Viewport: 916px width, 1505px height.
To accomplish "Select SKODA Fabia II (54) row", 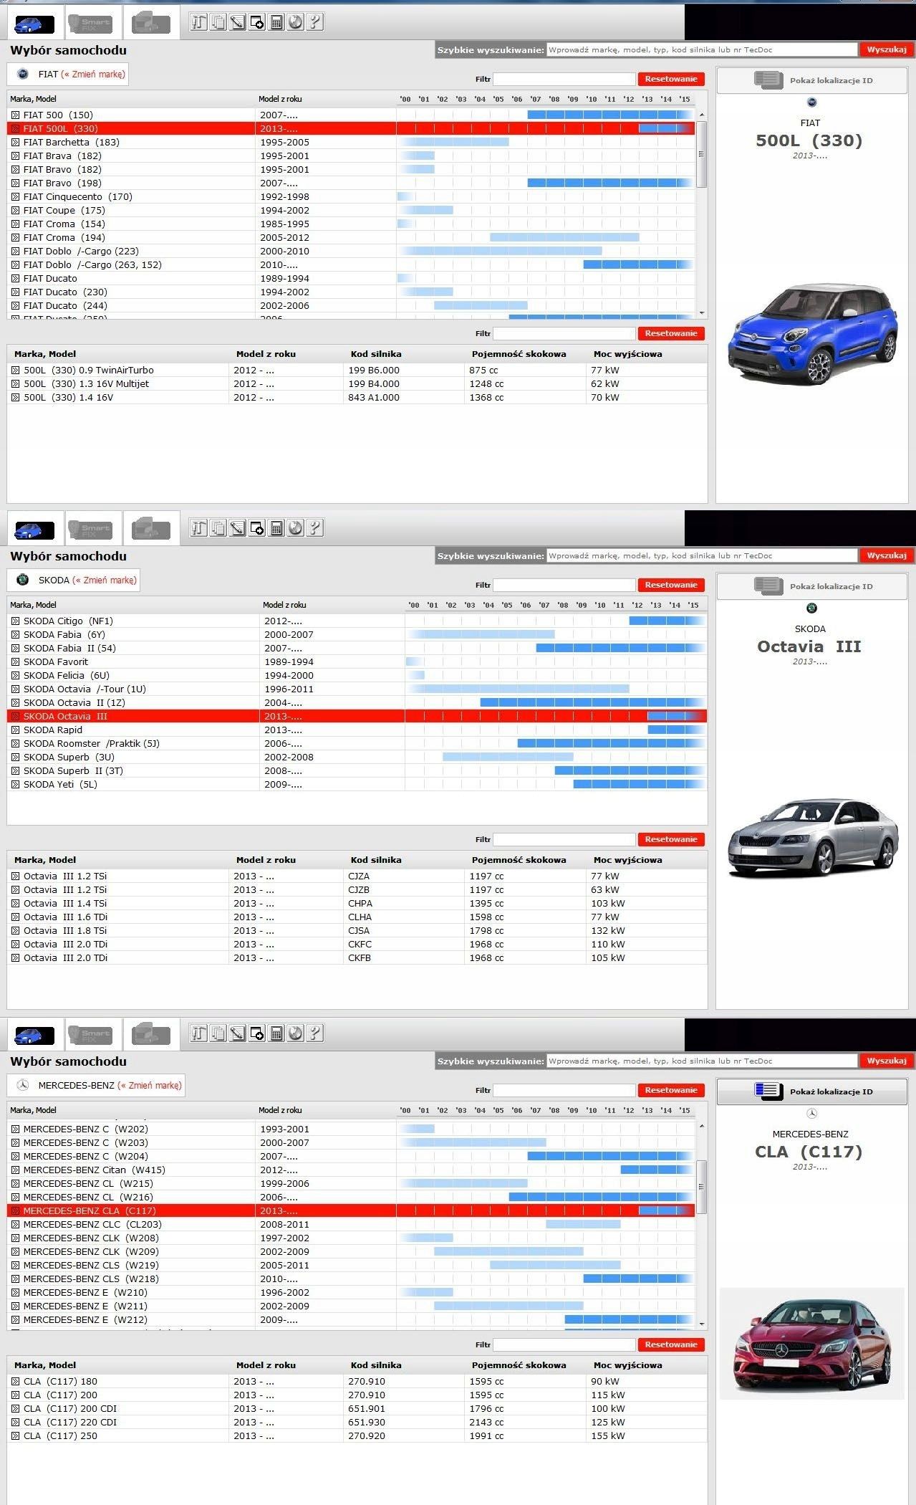I will [x=357, y=648].
